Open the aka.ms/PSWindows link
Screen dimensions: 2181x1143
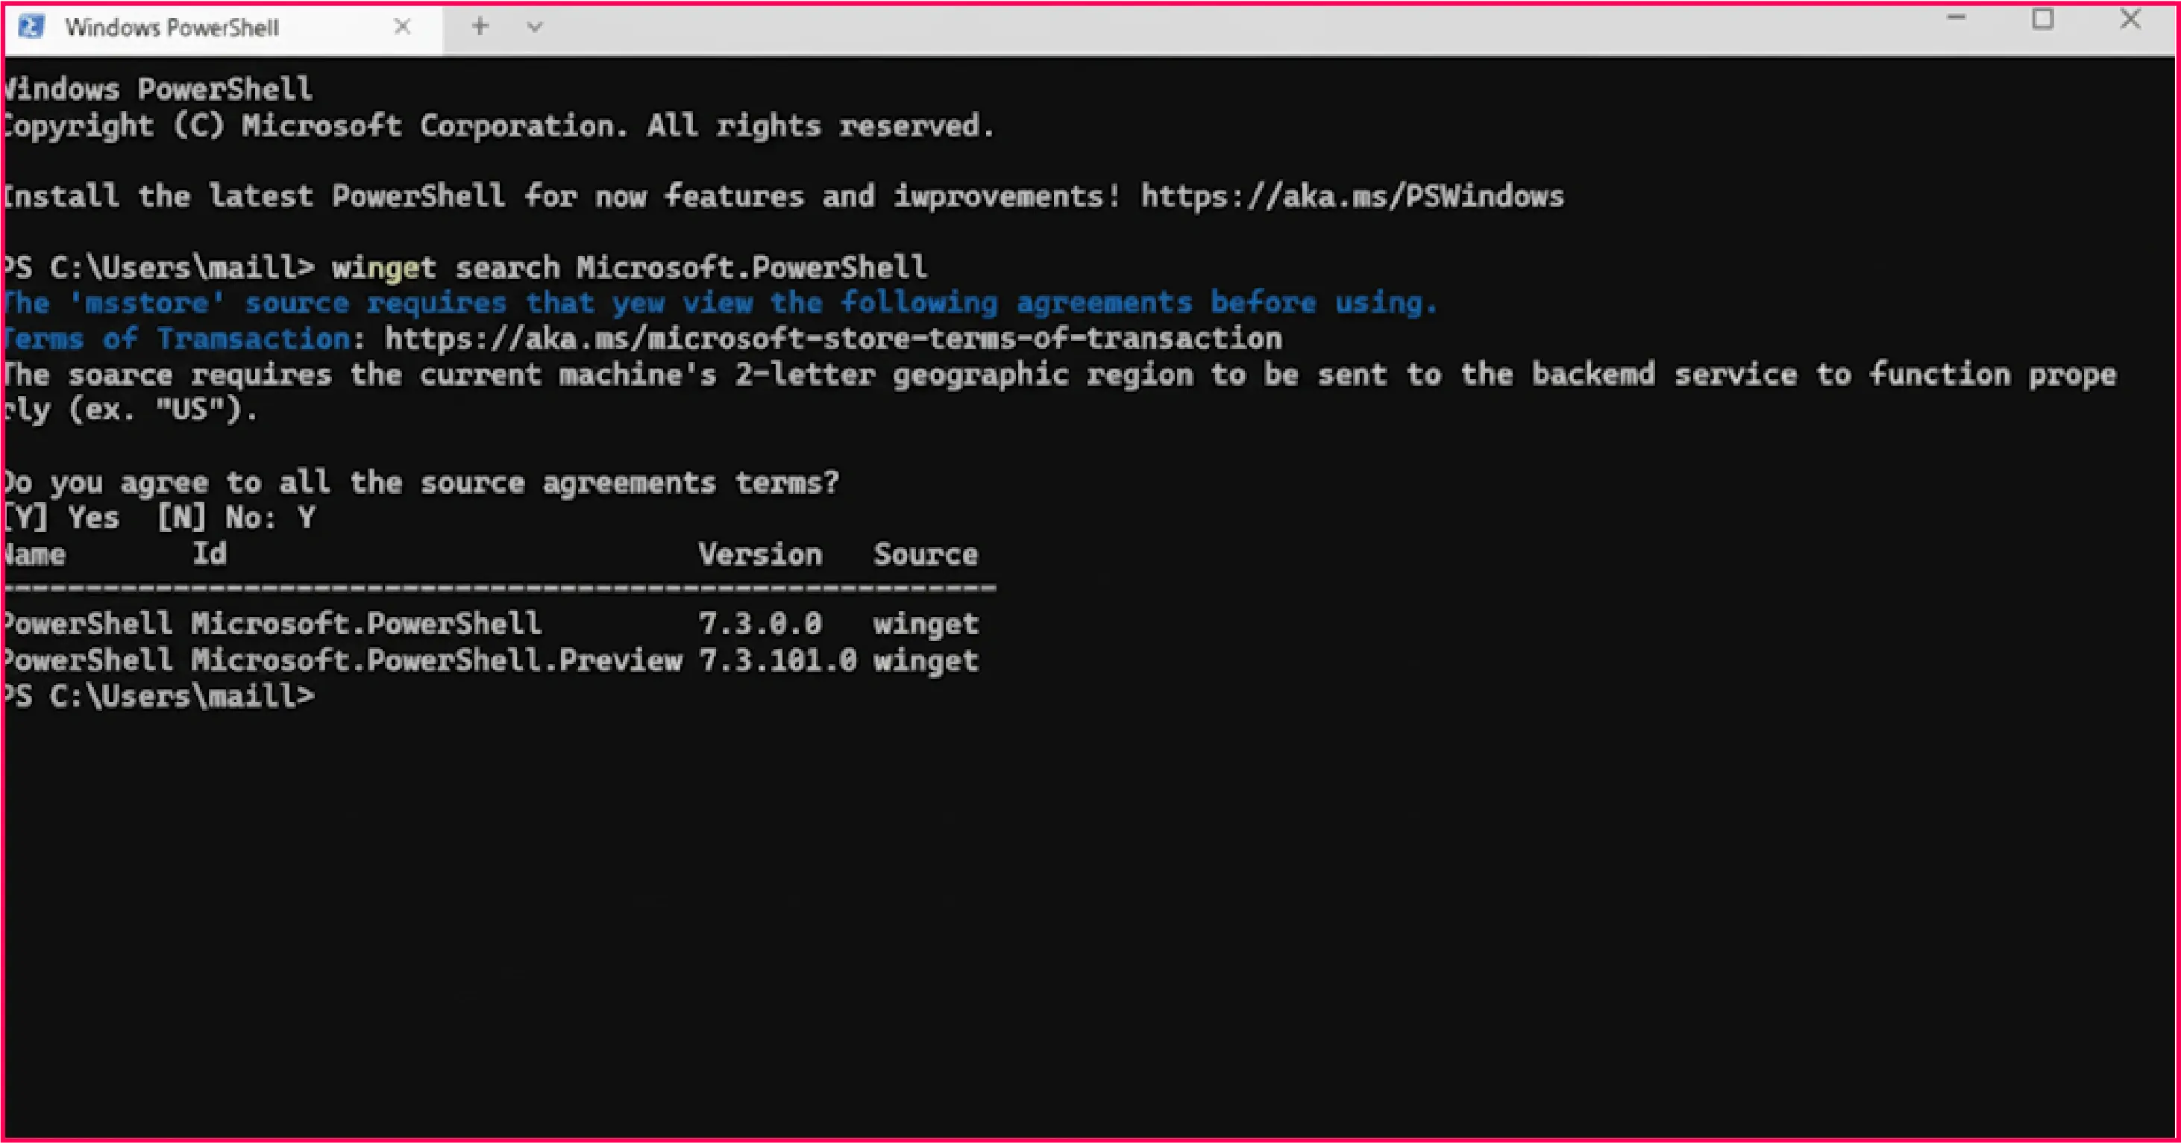(1352, 196)
